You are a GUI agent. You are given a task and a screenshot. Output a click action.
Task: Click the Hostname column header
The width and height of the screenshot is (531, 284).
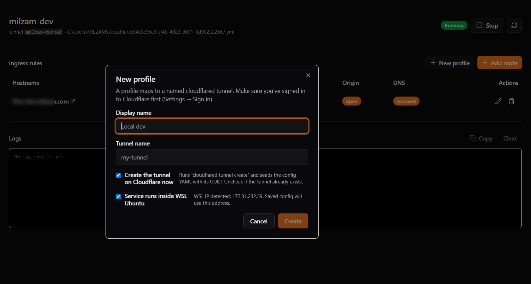coord(26,83)
